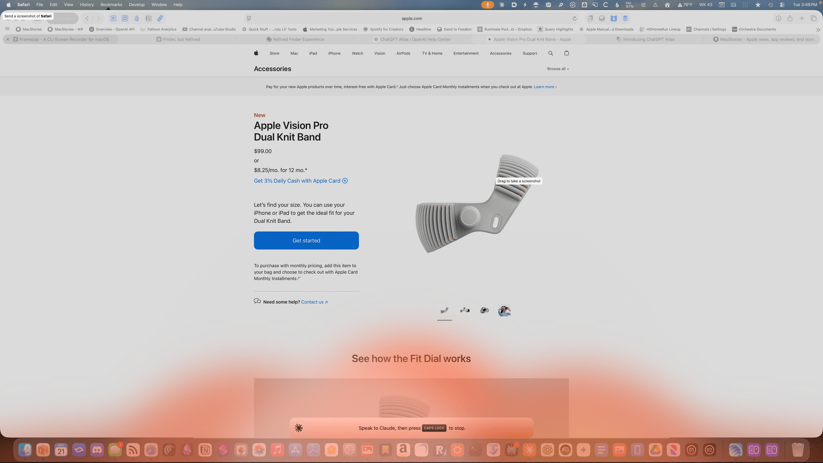Select the fourth product thumbnail showing a person
This screenshot has width=823, height=463.
[x=504, y=311]
